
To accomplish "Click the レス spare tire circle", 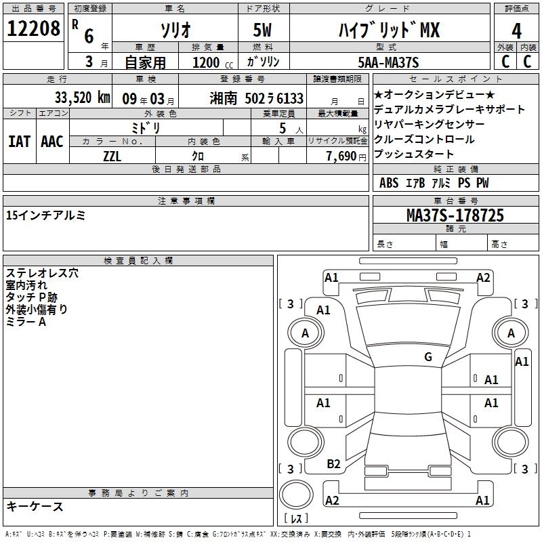I will [x=296, y=498].
